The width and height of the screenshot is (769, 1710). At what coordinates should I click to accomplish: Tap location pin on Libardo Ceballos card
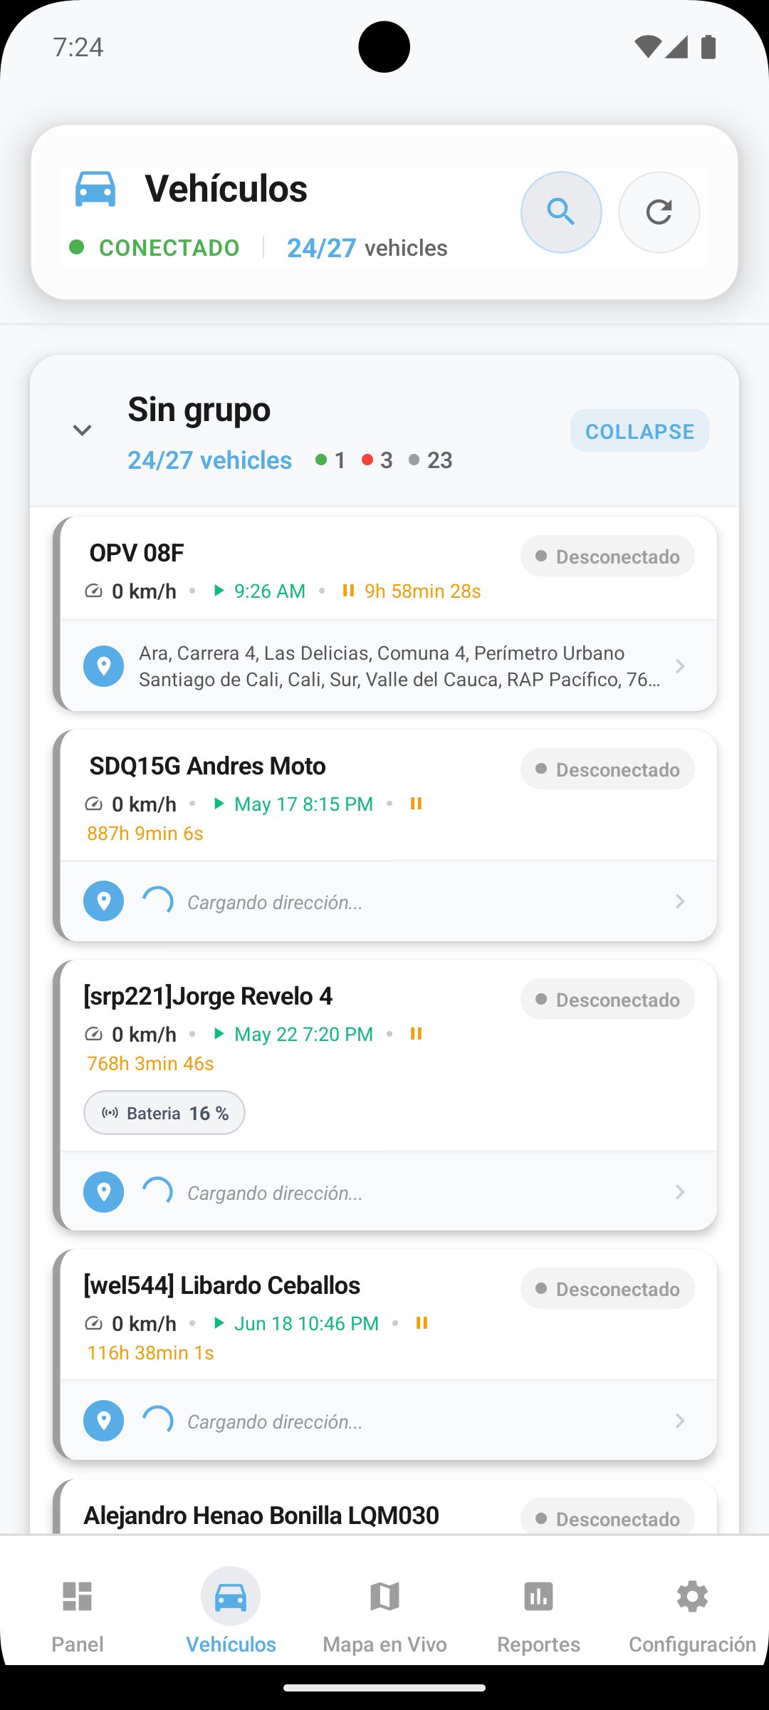tap(104, 1421)
